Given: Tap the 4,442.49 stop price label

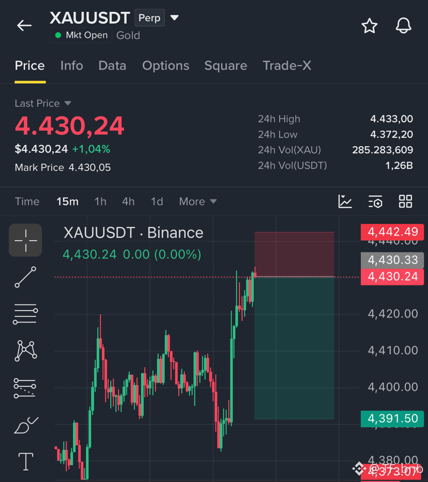Looking at the screenshot, I should (392, 232).
